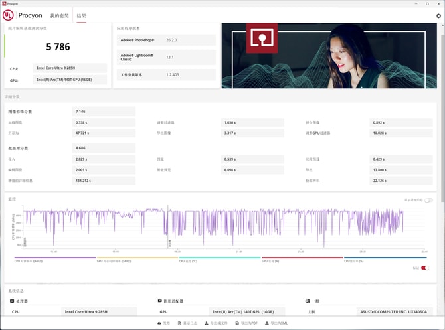
Task: Open settings via the gear icon
Action: point(438,15)
